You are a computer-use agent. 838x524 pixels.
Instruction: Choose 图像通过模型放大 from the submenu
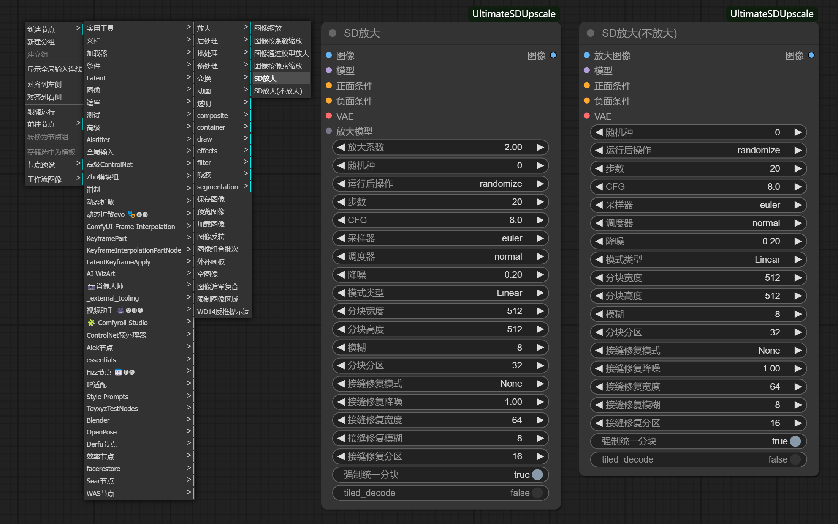[281, 54]
